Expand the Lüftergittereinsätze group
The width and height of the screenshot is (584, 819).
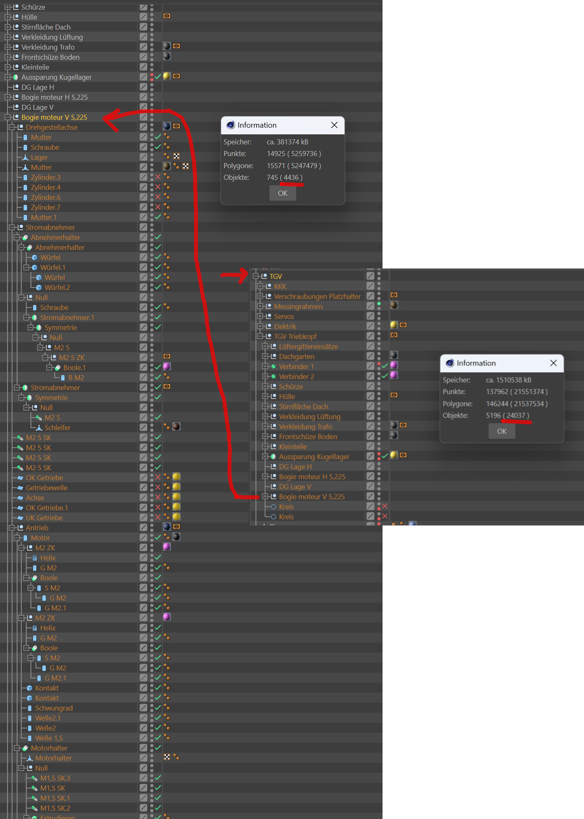coord(265,346)
